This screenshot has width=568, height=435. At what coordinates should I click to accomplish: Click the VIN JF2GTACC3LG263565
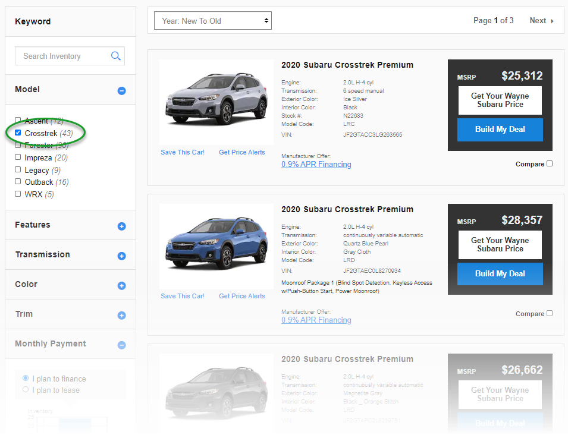click(373, 135)
